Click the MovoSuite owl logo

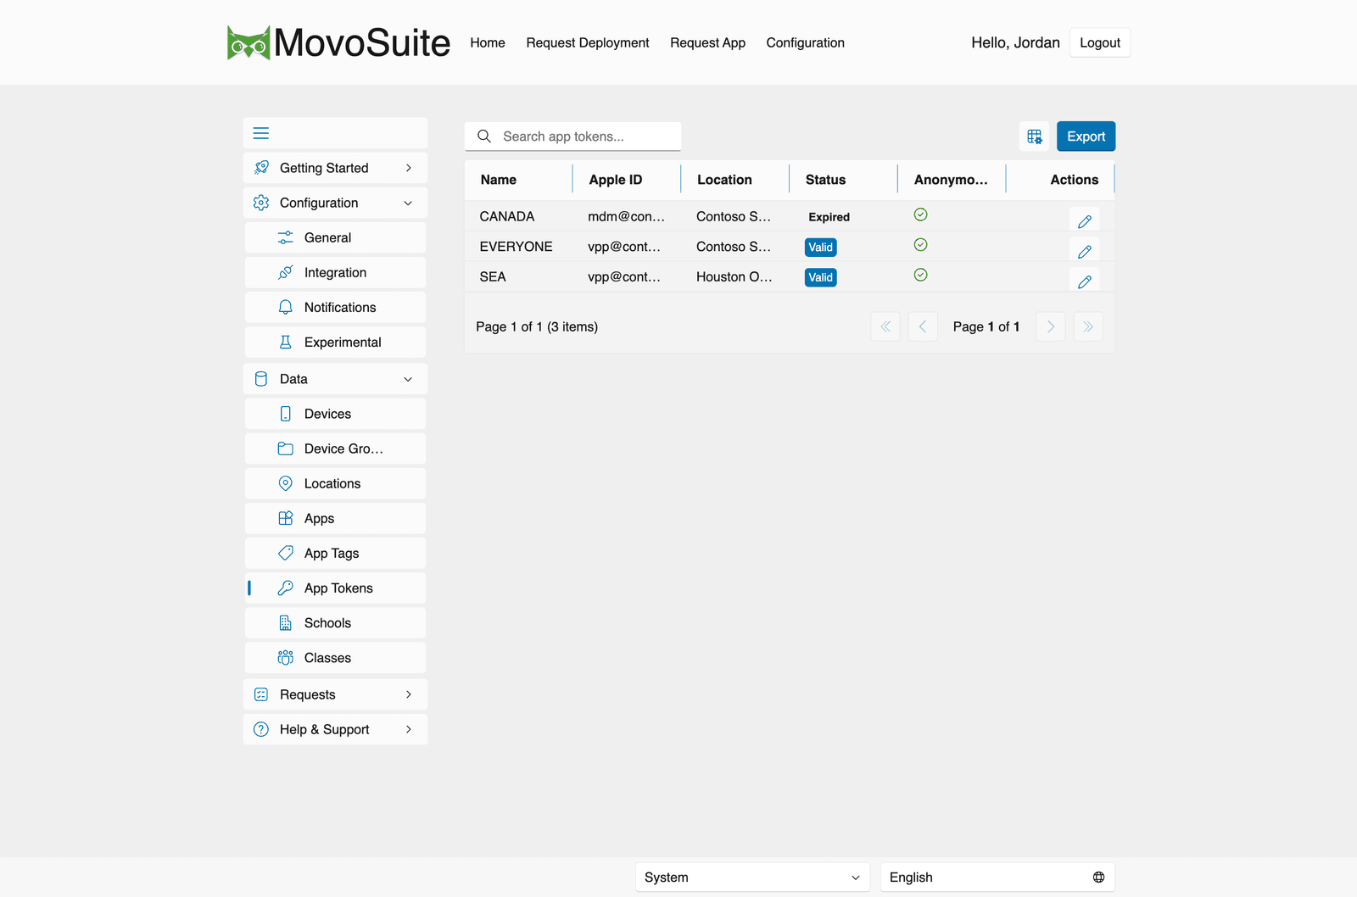(x=249, y=42)
